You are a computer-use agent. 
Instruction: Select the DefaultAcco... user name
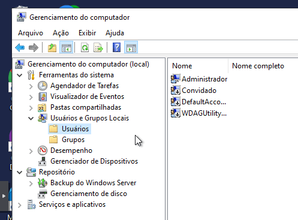point(204,102)
